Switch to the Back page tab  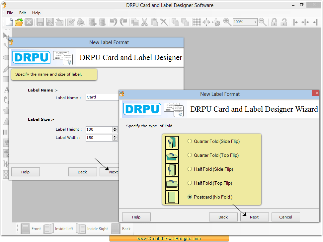[x=121, y=229]
